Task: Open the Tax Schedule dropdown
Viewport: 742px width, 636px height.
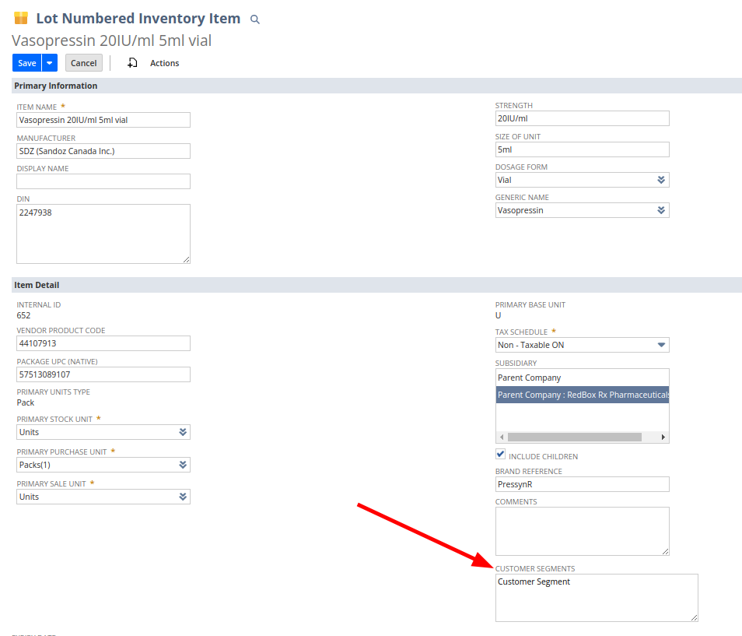Action: coord(660,345)
